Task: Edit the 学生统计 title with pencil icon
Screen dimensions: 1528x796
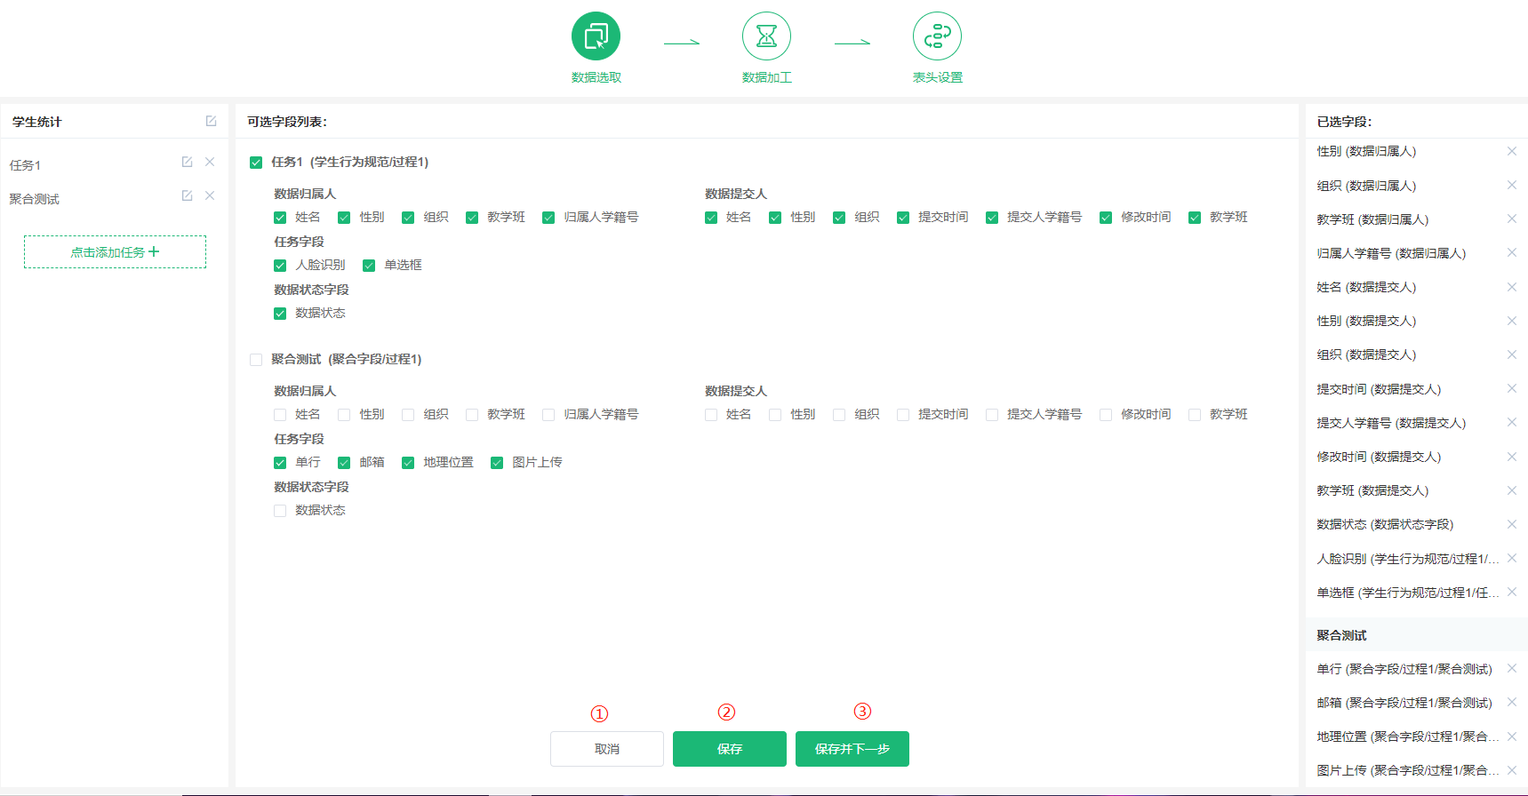Action: click(x=212, y=121)
